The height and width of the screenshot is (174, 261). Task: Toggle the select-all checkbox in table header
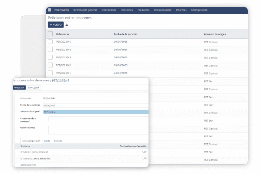(50, 34)
